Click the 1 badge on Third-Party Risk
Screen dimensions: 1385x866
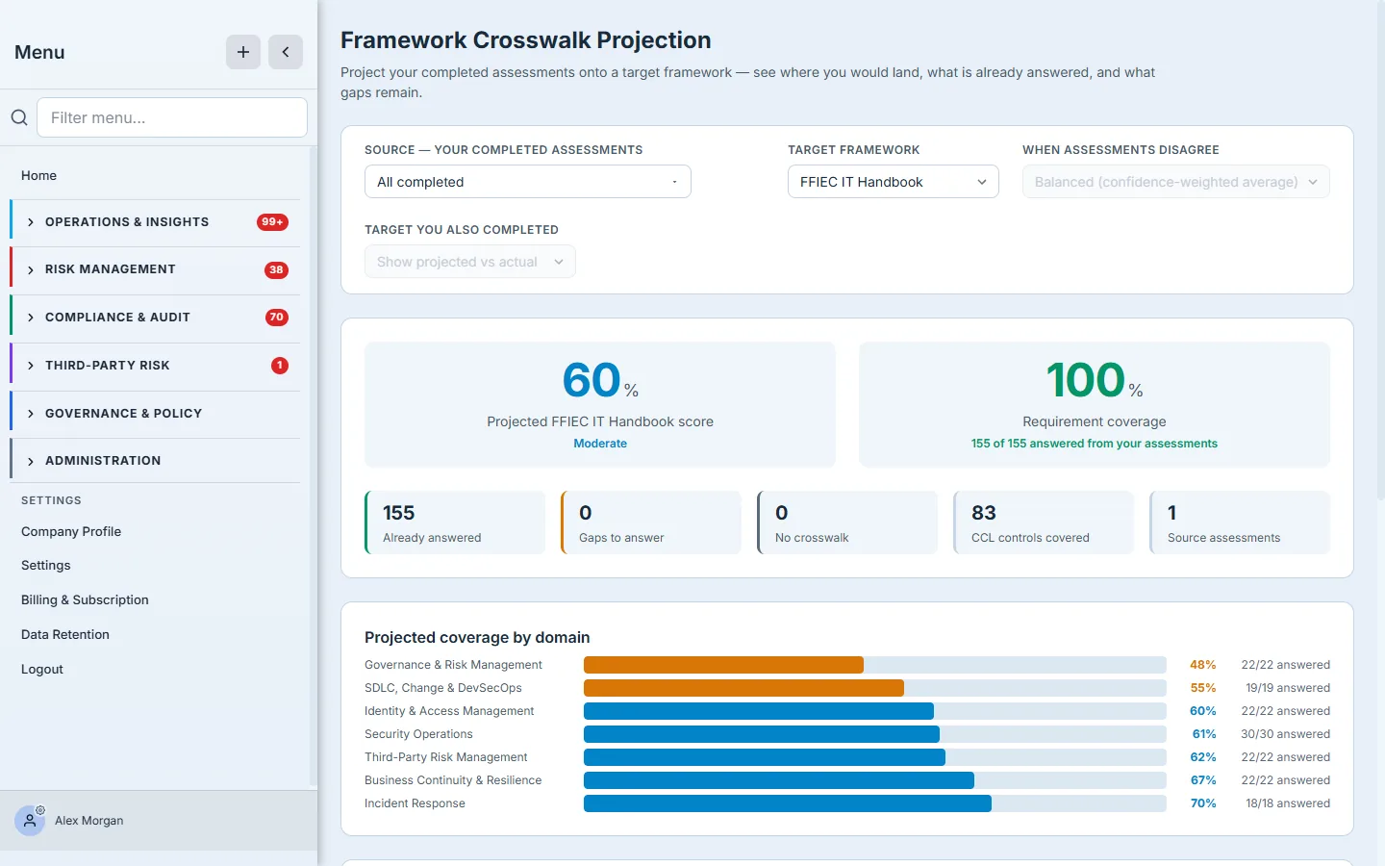pos(280,366)
